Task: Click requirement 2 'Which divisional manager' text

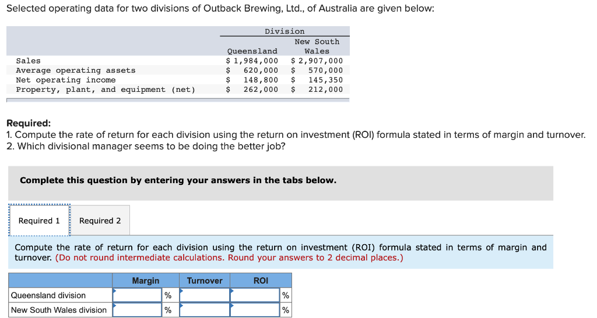Action: coord(146,146)
